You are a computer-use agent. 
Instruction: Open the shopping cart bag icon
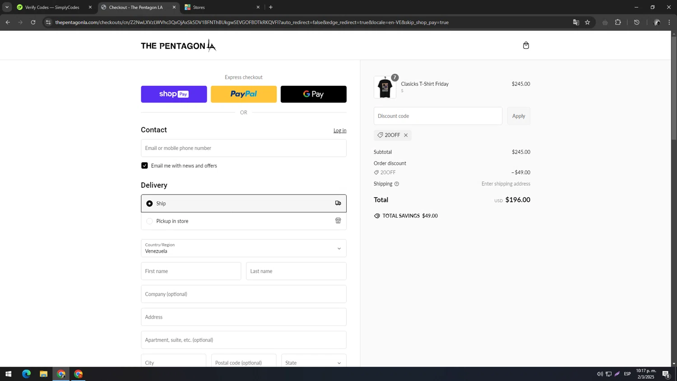click(526, 45)
